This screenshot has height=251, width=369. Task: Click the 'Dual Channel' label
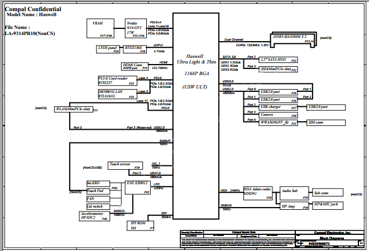[x=234, y=40]
